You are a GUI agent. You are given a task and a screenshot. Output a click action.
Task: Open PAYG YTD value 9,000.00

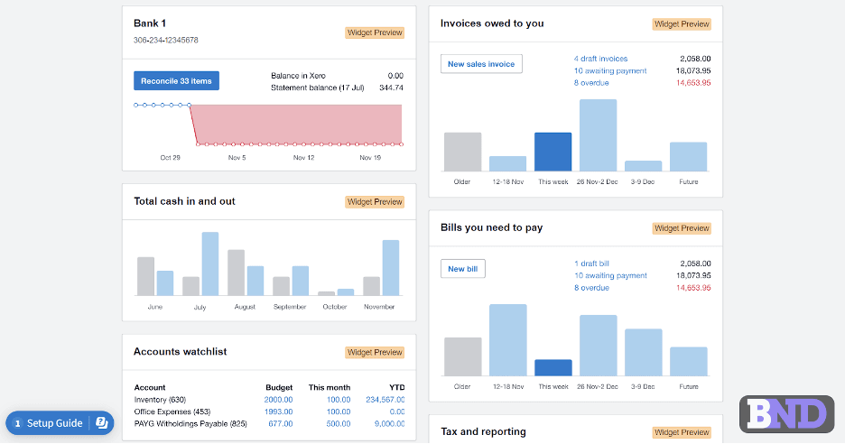389,423
